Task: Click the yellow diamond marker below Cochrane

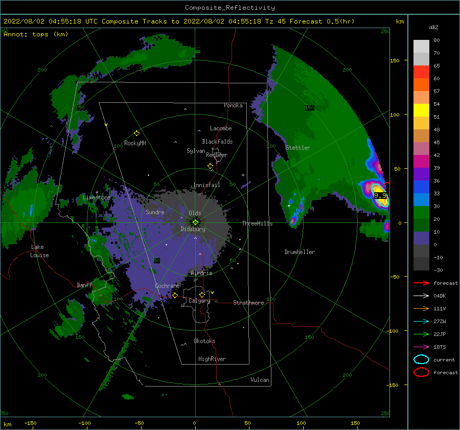Action: 175,296
